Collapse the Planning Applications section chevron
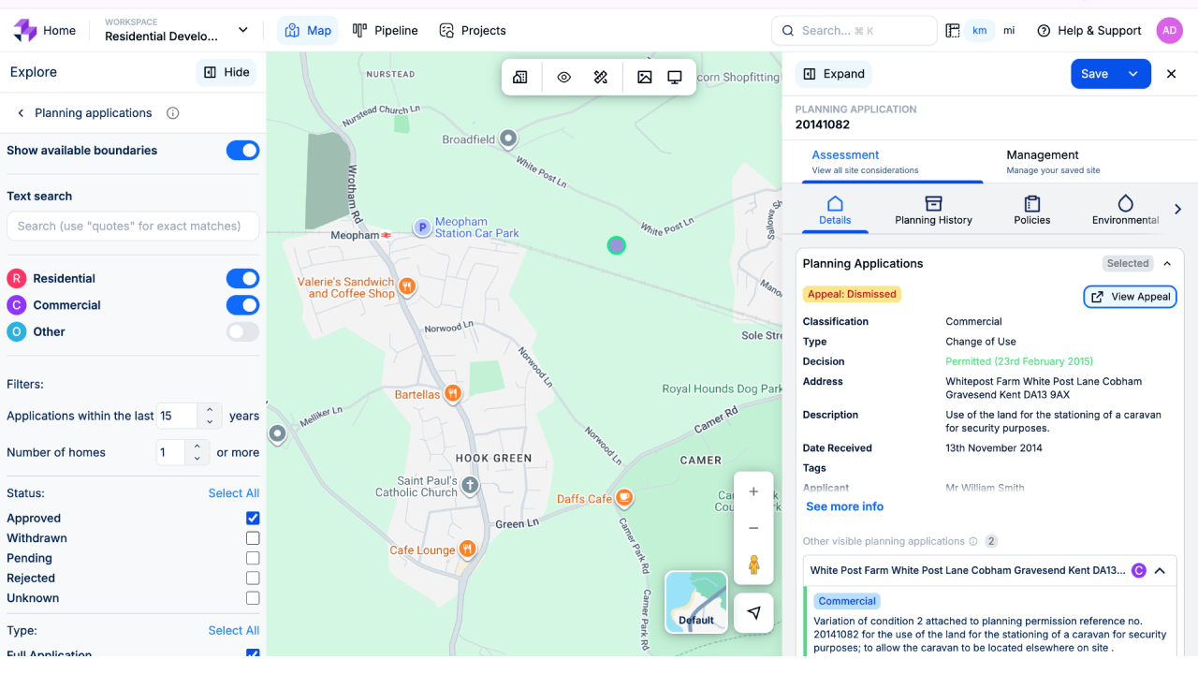The height and width of the screenshot is (674, 1198). (x=1167, y=264)
